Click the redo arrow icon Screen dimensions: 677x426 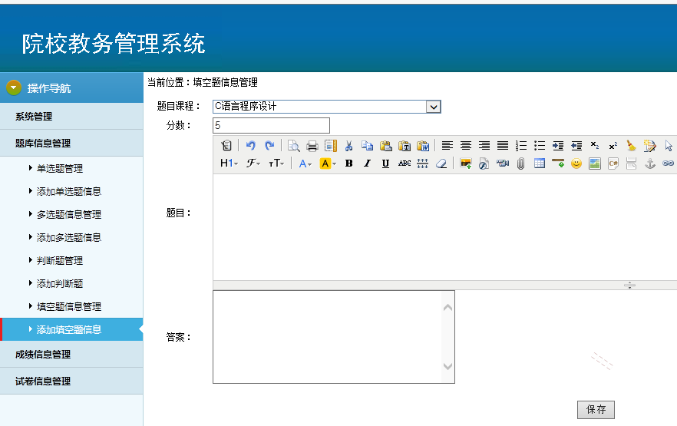click(x=269, y=145)
